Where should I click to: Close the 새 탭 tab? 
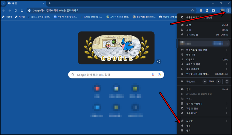(44, 3)
